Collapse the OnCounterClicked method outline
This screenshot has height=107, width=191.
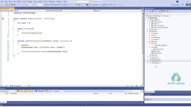[13, 41]
